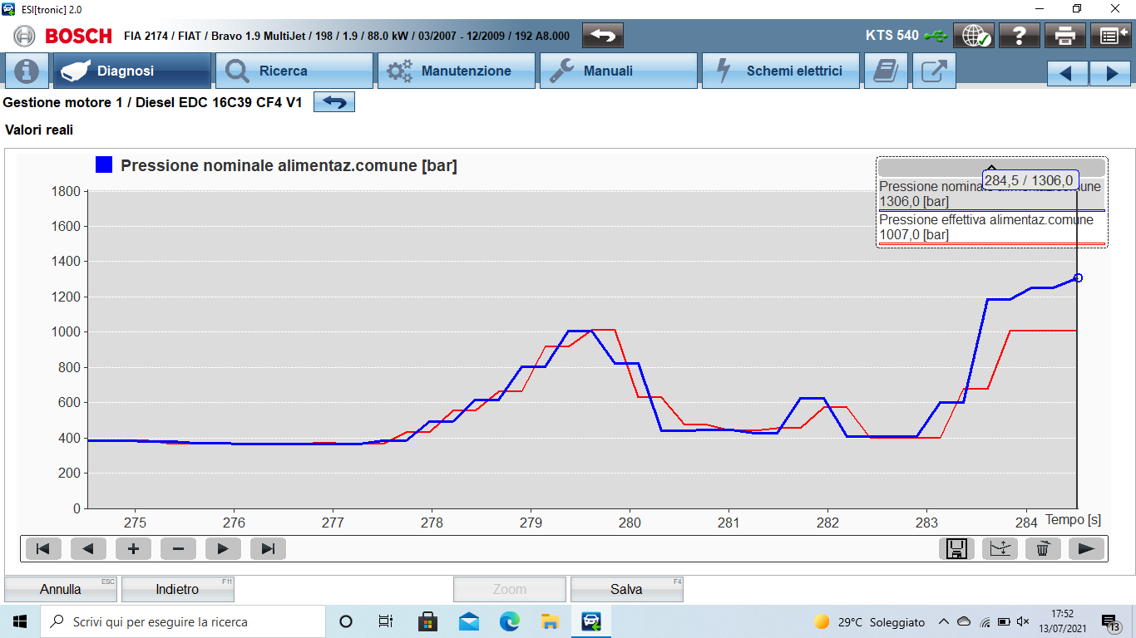Open the info icon tab
The height and width of the screenshot is (638, 1136).
[x=27, y=71]
